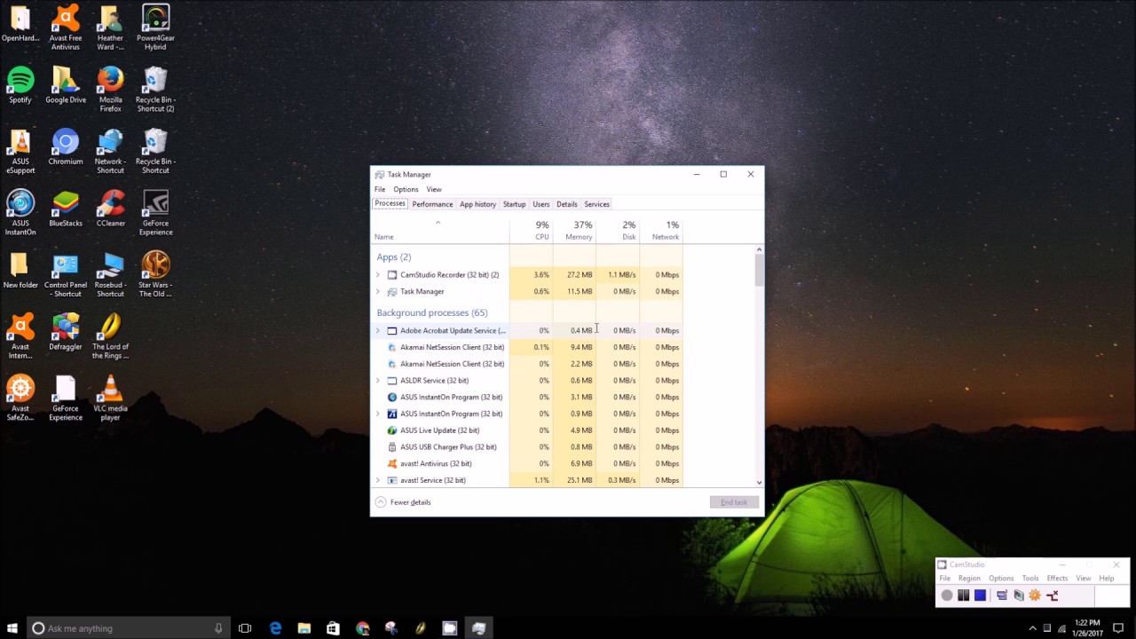Click the blue stop button in CamStudio
Screen dimensions: 1136x639
pos(980,596)
